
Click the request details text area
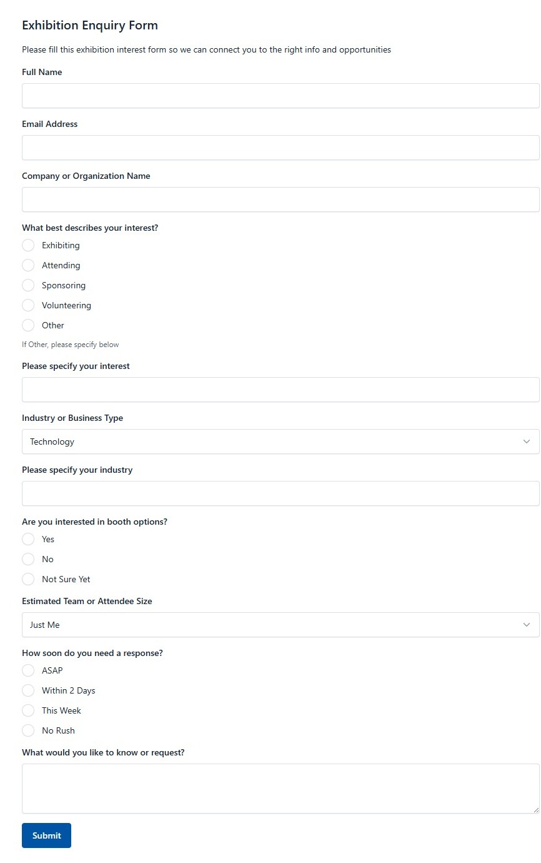[280, 789]
